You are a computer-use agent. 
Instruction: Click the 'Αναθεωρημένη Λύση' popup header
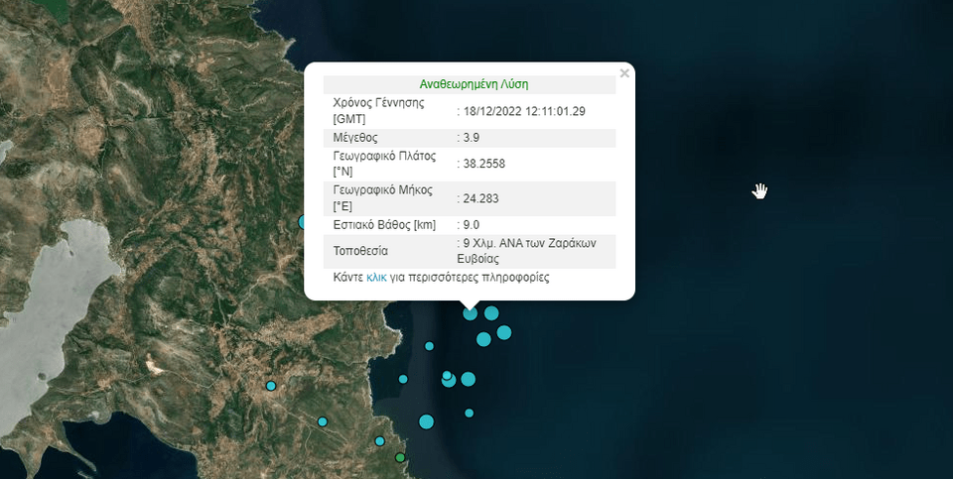(x=469, y=84)
